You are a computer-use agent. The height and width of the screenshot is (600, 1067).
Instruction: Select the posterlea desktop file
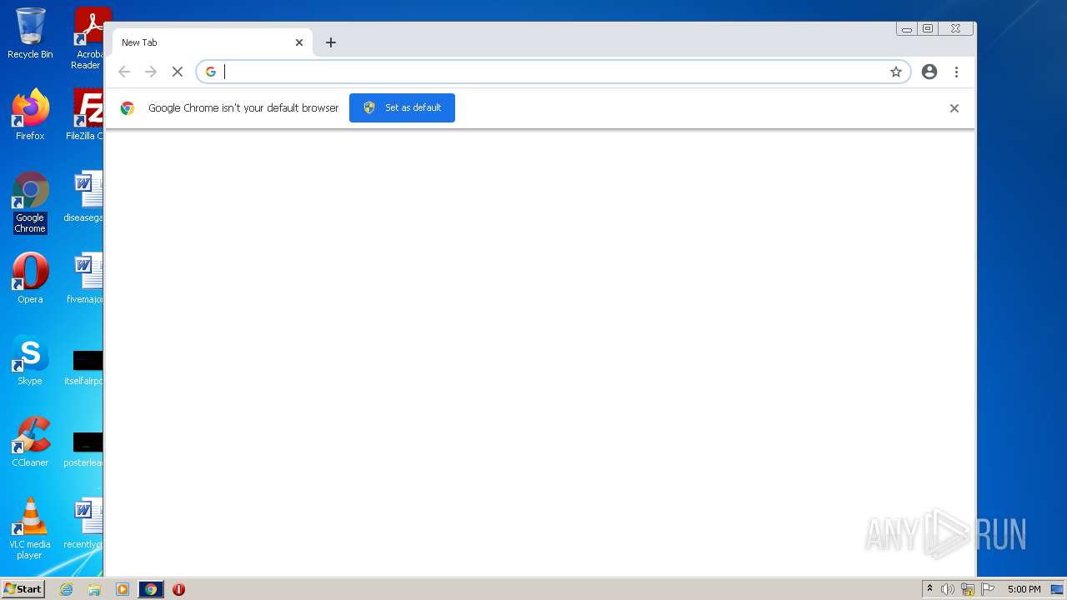tap(85, 448)
